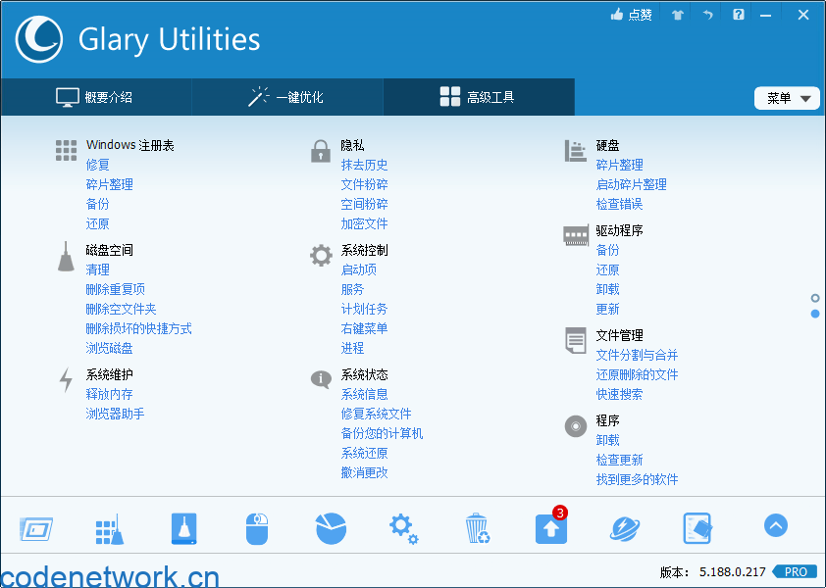Image resolution: width=826 pixels, height=588 pixels.
Task: Open disk cleaner icon in bottom toolbar
Action: pyautogui.click(x=183, y=528)
